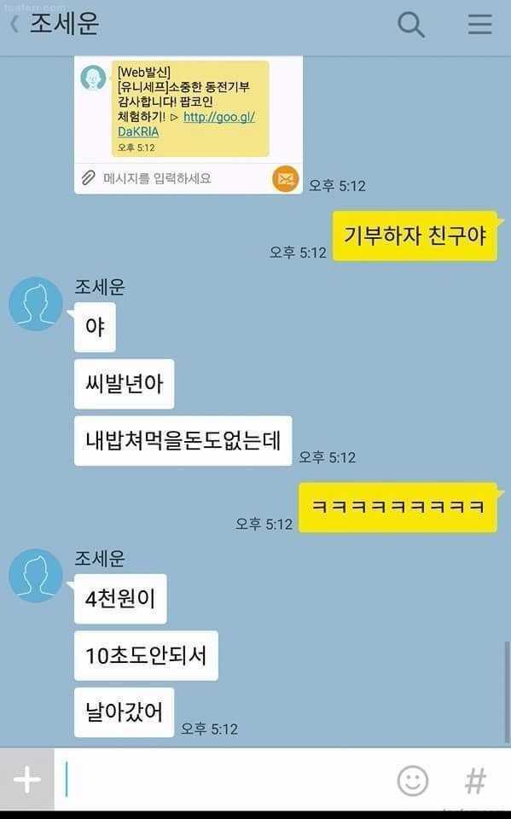
Task: Open the shared Web발신 screenshot image
Action: [x=188, y=125]
